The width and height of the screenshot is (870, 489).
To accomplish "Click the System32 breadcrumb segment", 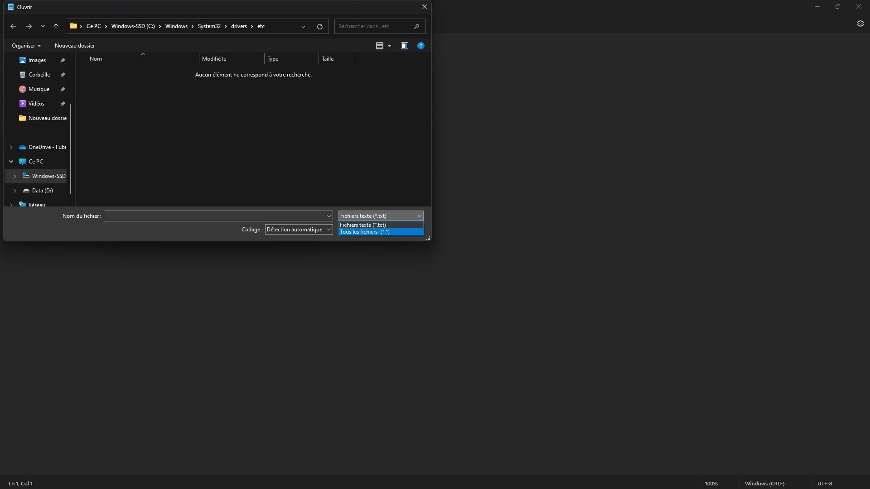I will tap(209, 26).
